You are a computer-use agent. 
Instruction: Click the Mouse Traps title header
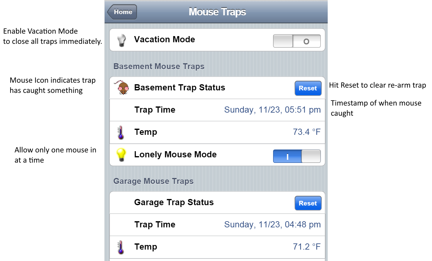pos(217,12)
